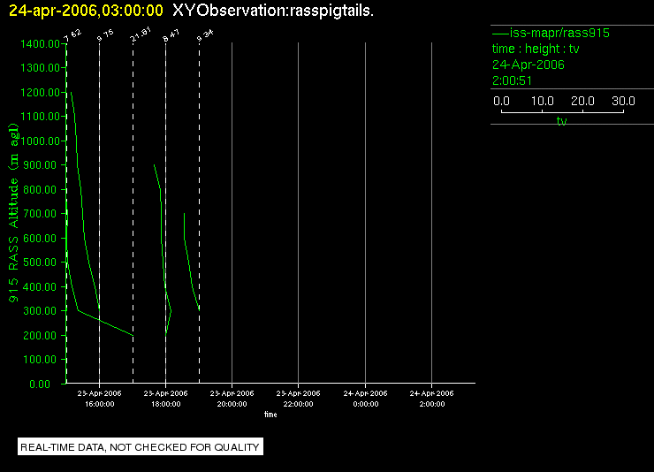Click the 'time' x-axis title
654x472 pixels.
click(270, 415)
